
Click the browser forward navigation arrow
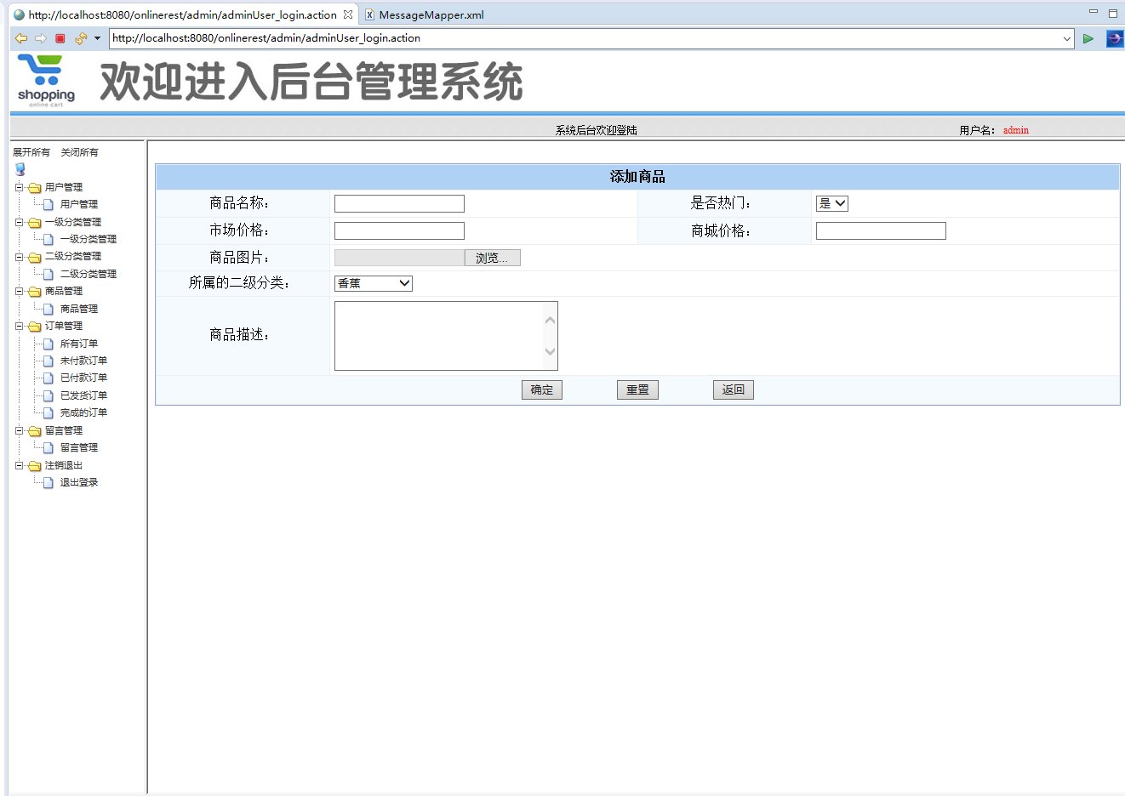[40, 38]
